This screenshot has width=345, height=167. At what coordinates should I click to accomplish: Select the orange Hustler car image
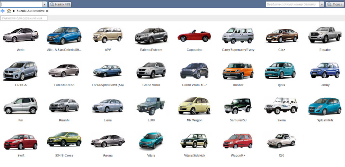[x=238, y=71]
